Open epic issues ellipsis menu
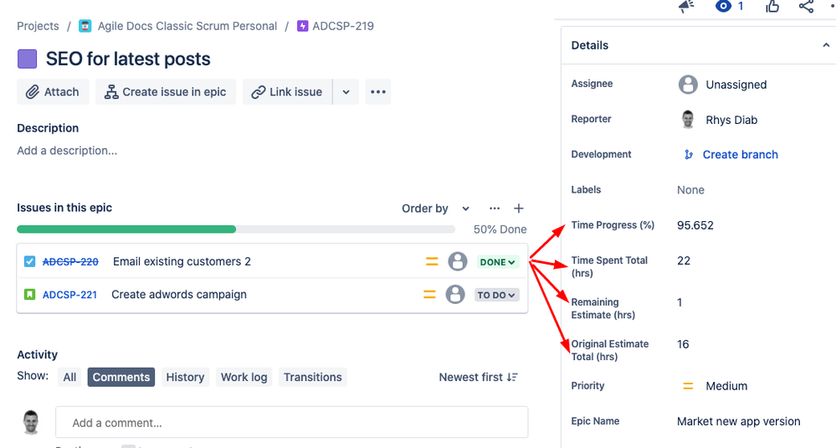 click(495, 209)
